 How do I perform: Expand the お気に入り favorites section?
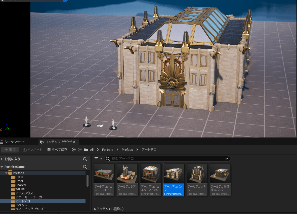click(2, 159)
